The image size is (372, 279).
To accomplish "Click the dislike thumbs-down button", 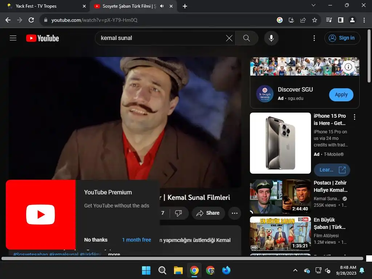I will [178, 213].
